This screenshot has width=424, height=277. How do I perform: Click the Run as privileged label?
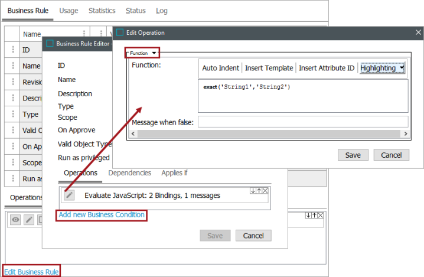coord(83,158)
